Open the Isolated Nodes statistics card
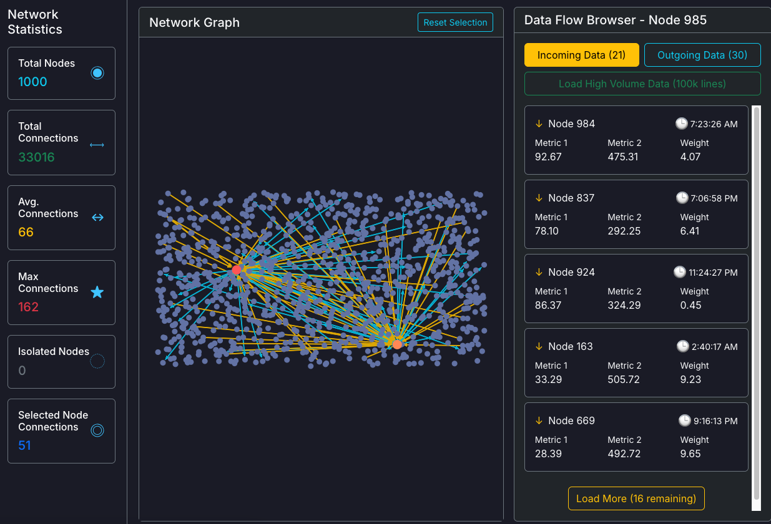Image resolution: width=771 pixels, height=524 pixels. 61,362
